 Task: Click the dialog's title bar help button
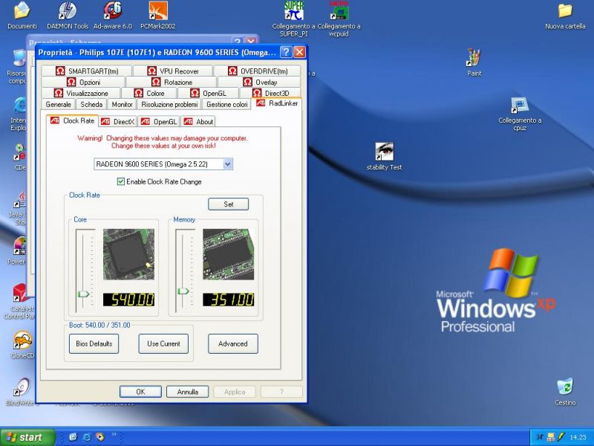tap(286, 52)
